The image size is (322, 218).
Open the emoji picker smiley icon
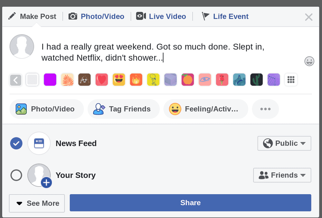(x=309, y=61)
